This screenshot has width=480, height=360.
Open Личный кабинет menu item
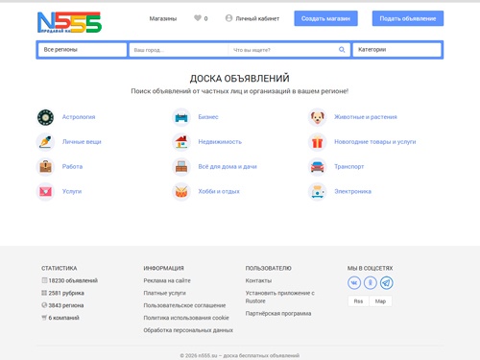point(257,18)
